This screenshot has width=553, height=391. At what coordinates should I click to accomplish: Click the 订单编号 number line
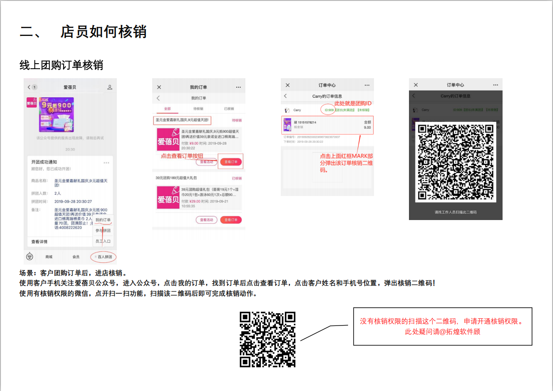coord(312,137)
